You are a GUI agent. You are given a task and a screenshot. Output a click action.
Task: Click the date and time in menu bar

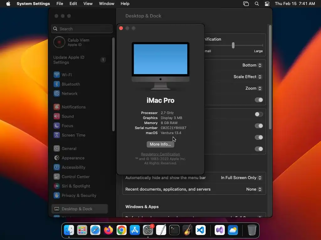pyautogui.click(x=295, y=4)
